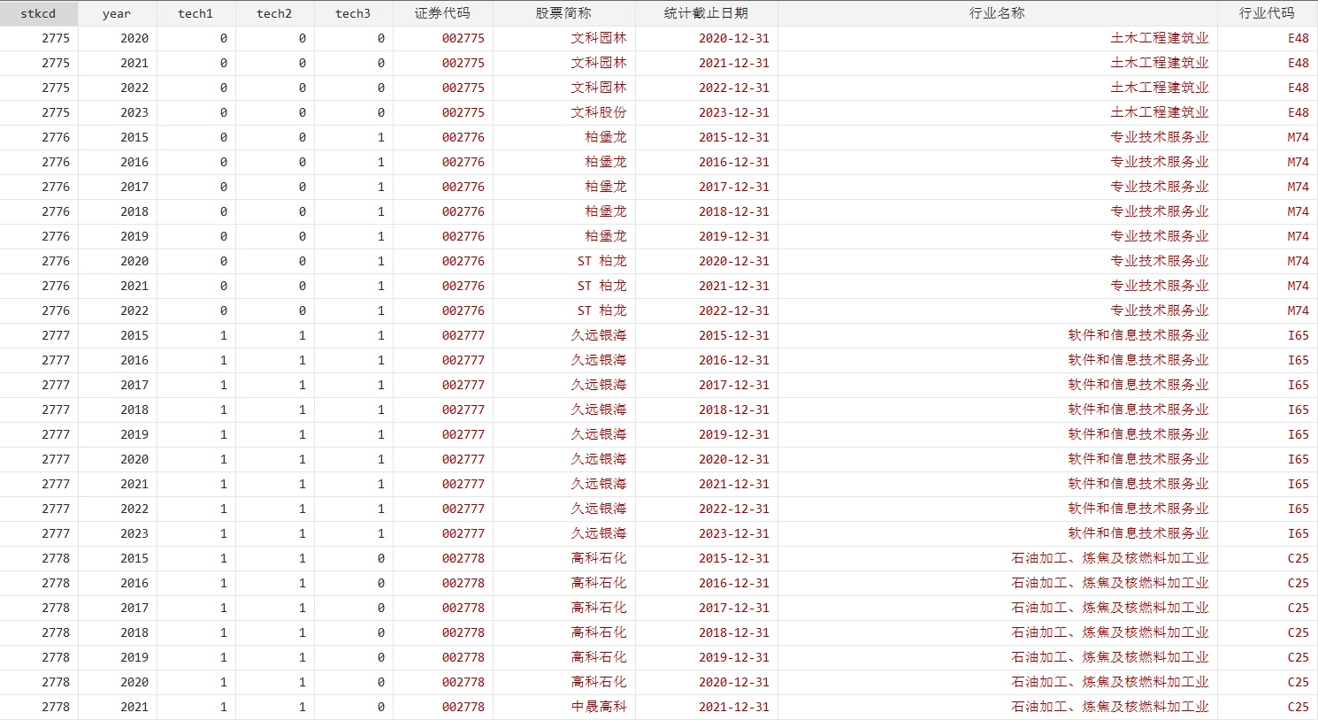
Task: Select the stkcd column header
Action: pyautogui.click(x=39, y=13)
